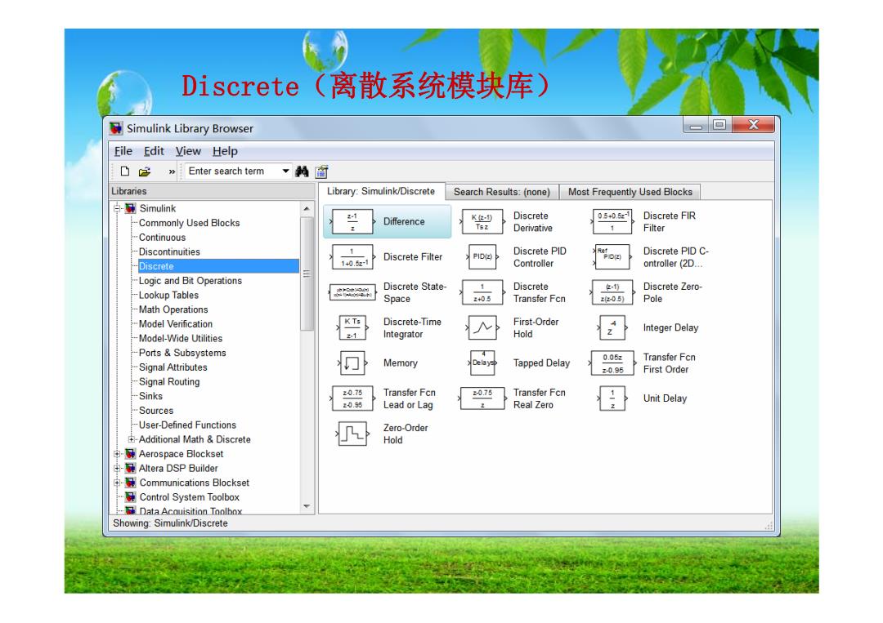Select the Discrete Transfer Fcn block icon
883x623 pixels.
pos(482,292)
